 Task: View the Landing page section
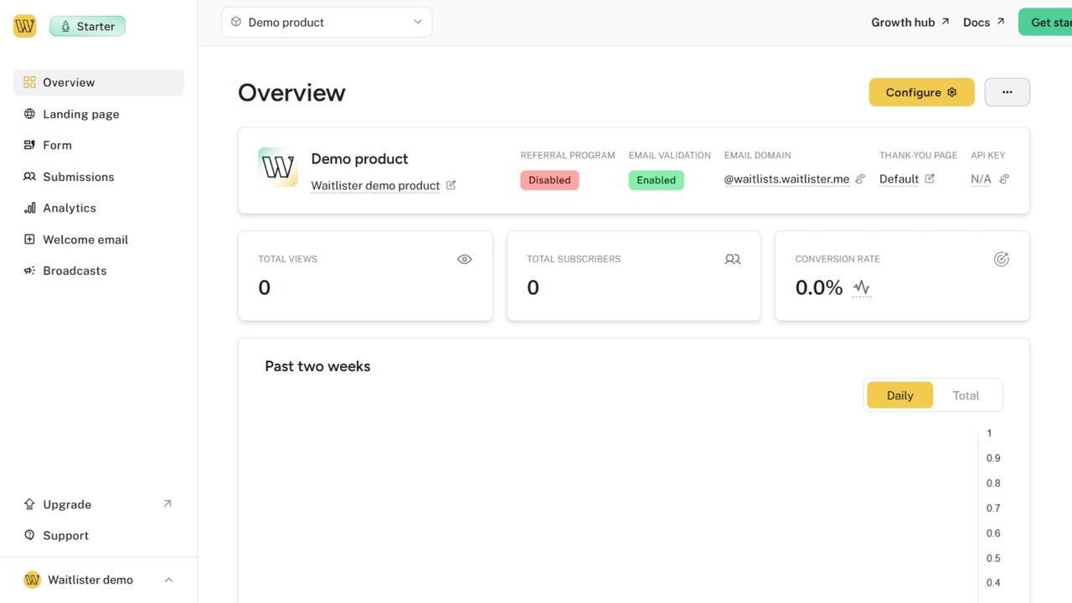[80, 114]
